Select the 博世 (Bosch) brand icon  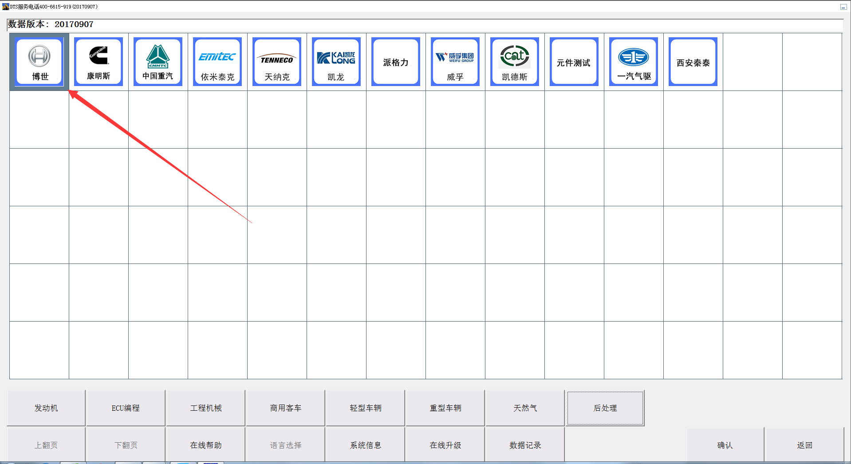(39, 61)
